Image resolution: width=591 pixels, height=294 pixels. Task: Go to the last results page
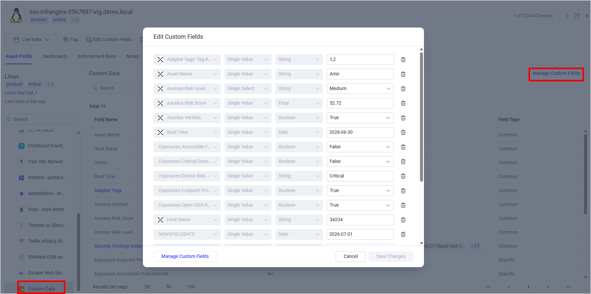pyautogui.click(x=569, y=287)
